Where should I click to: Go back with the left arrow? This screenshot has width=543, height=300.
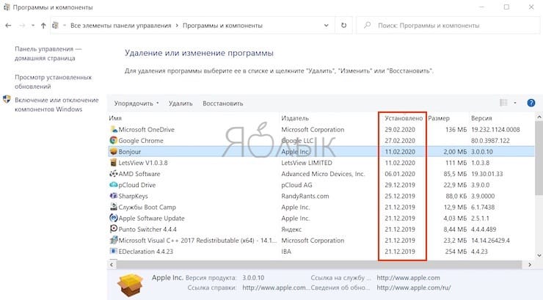(x=8, y=25)
